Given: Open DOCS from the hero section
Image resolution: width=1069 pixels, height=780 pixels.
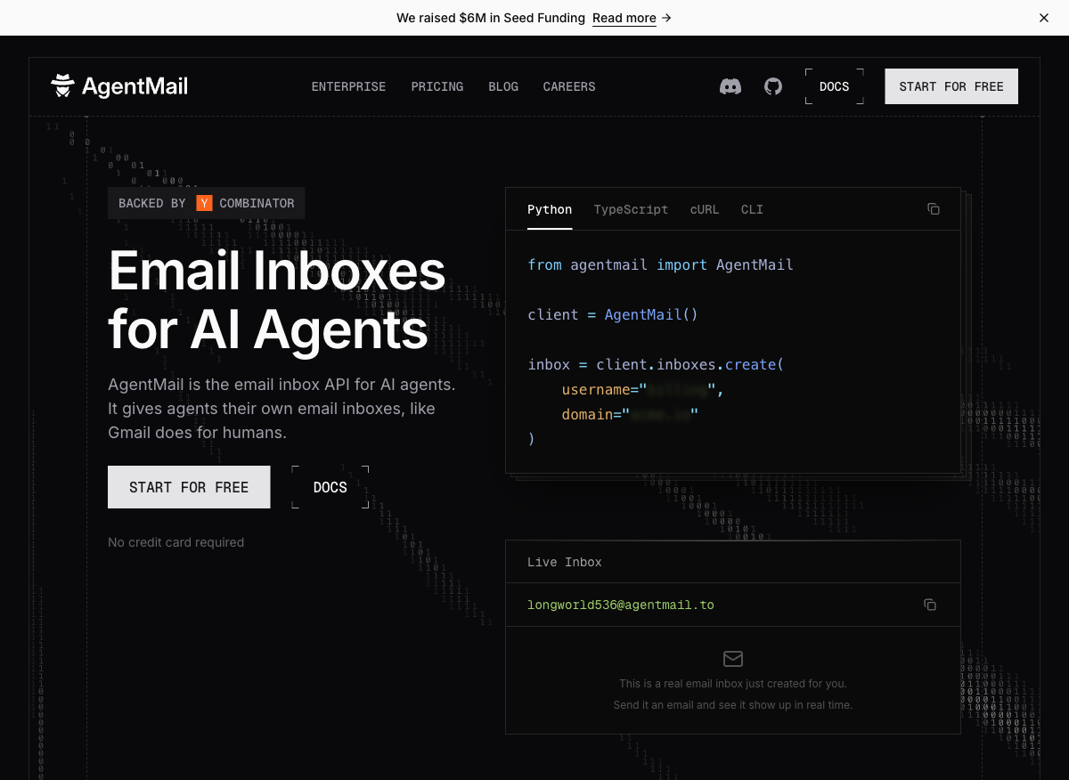Looking at the screenshot, I should click(330, 487).
